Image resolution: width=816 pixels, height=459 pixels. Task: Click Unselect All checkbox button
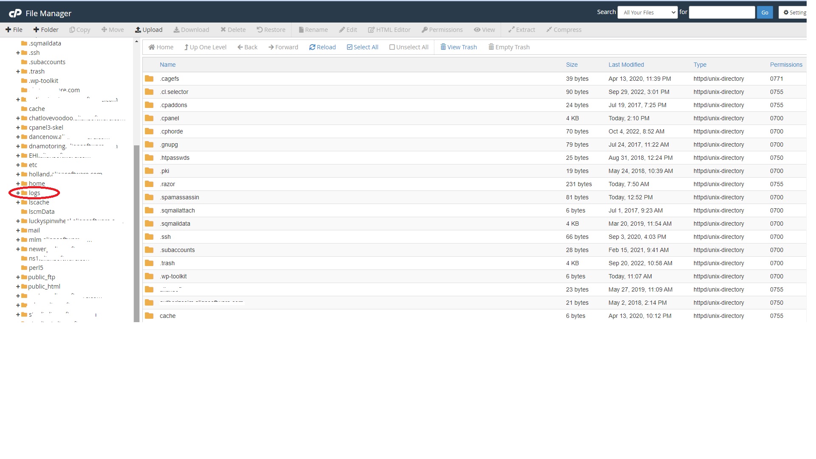[x=409, y=47]
